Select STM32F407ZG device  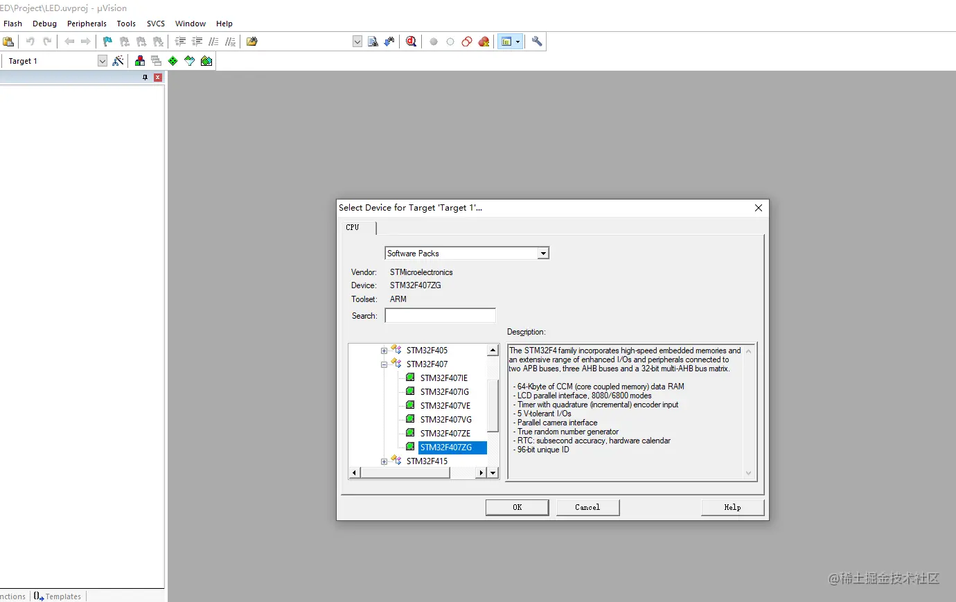[452, 448]
